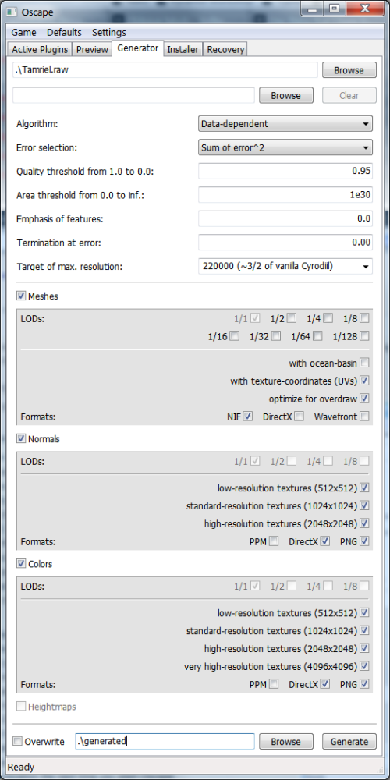
Task: Switch to the Active Plugins tab
Action: [x=40, y=49]
